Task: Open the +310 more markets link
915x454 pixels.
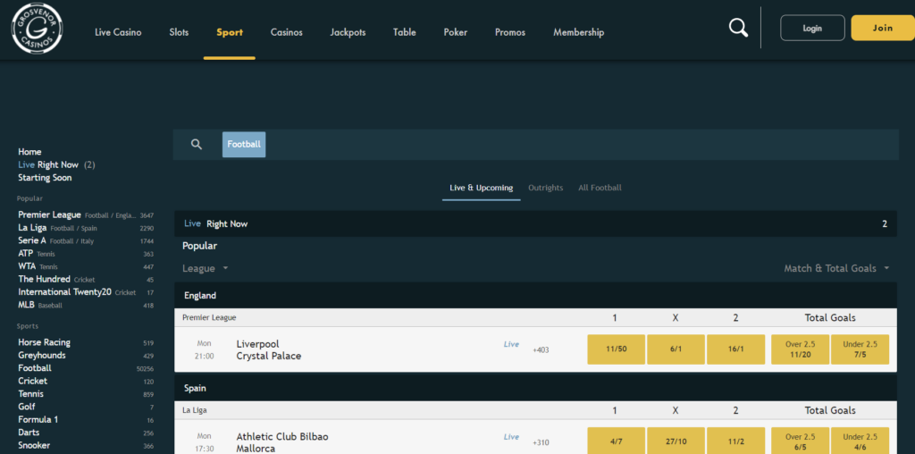Action: point(541,443)
